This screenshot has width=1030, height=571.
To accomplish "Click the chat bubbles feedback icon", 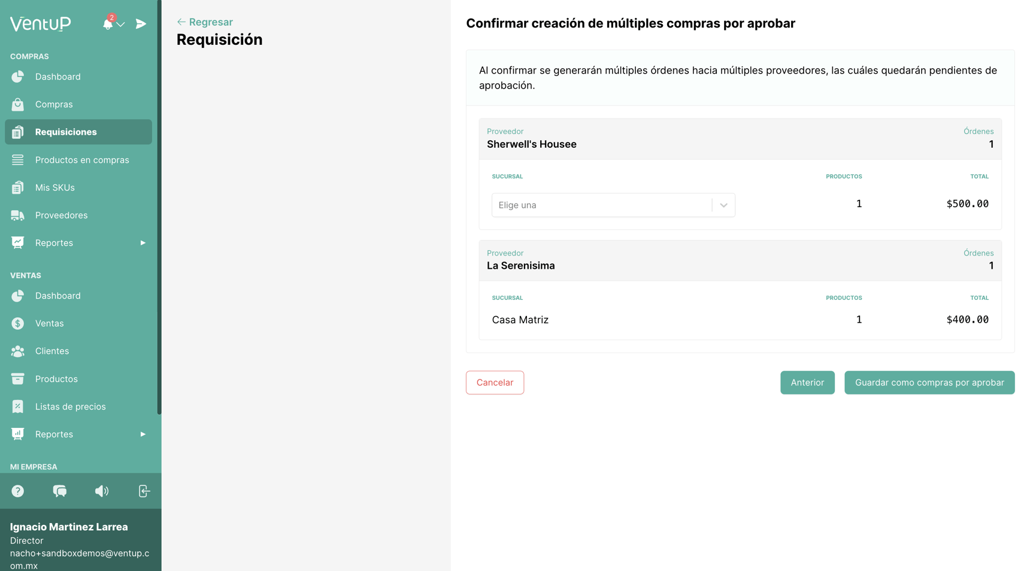I will 60,491.
